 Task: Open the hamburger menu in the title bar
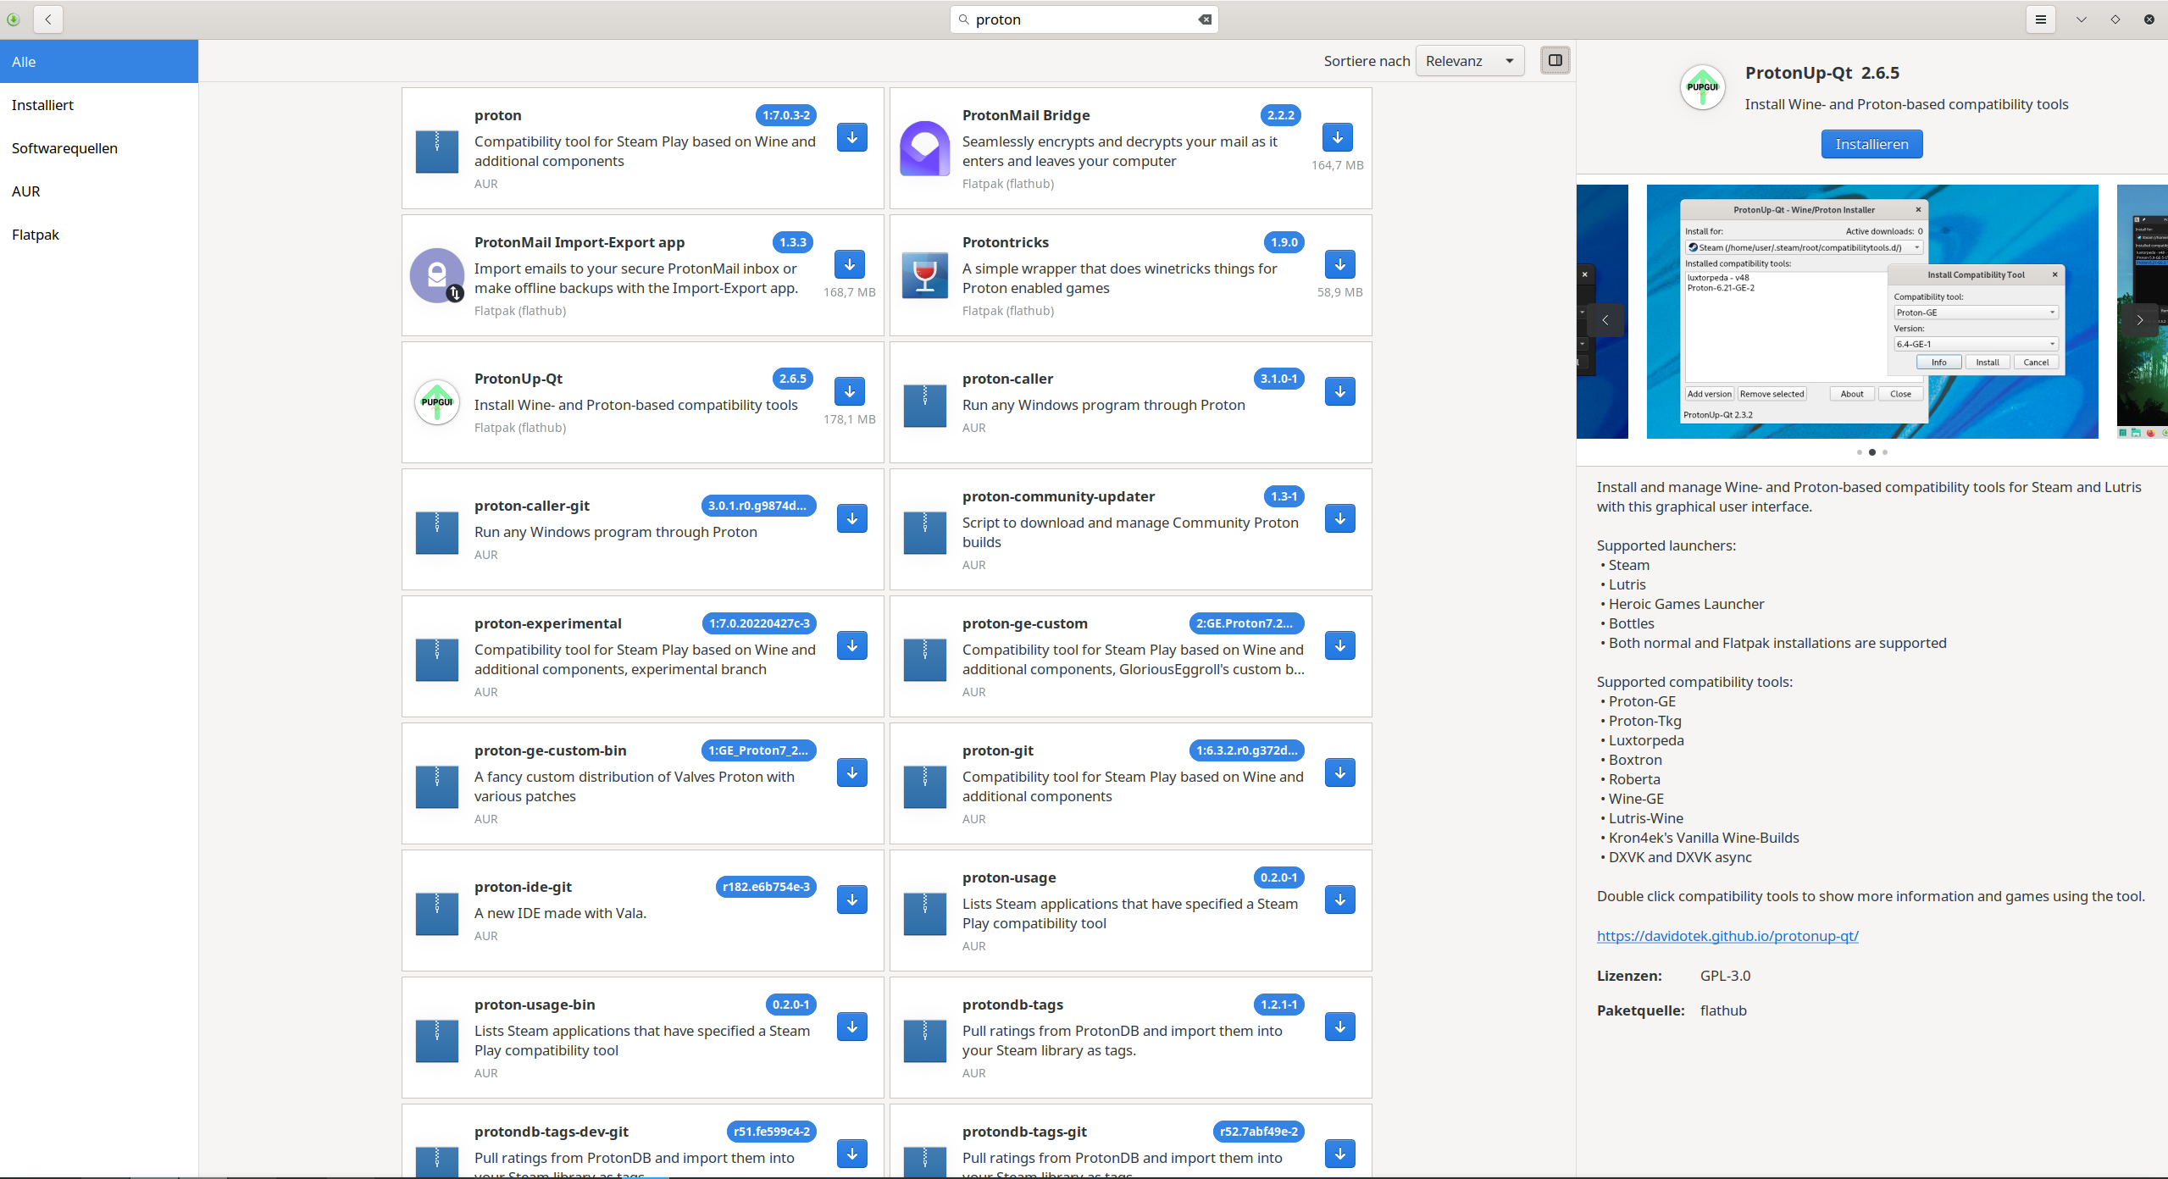2041,19
